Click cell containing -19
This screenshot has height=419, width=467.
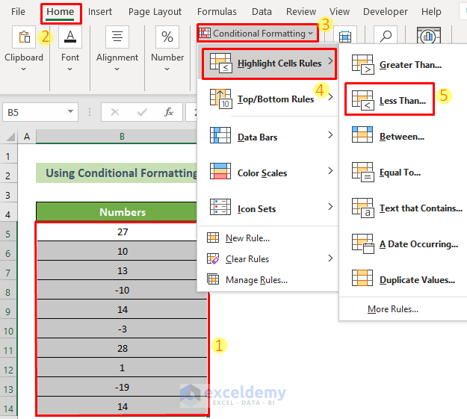122,387
